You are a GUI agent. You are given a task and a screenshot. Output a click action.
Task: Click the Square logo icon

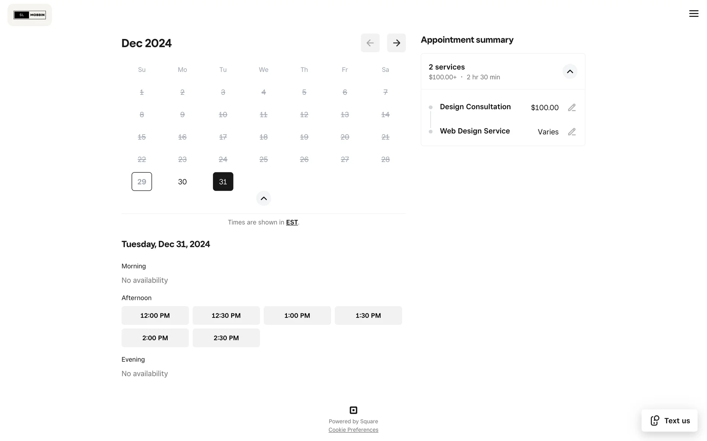pyautogui.click(x=353, y=410)
